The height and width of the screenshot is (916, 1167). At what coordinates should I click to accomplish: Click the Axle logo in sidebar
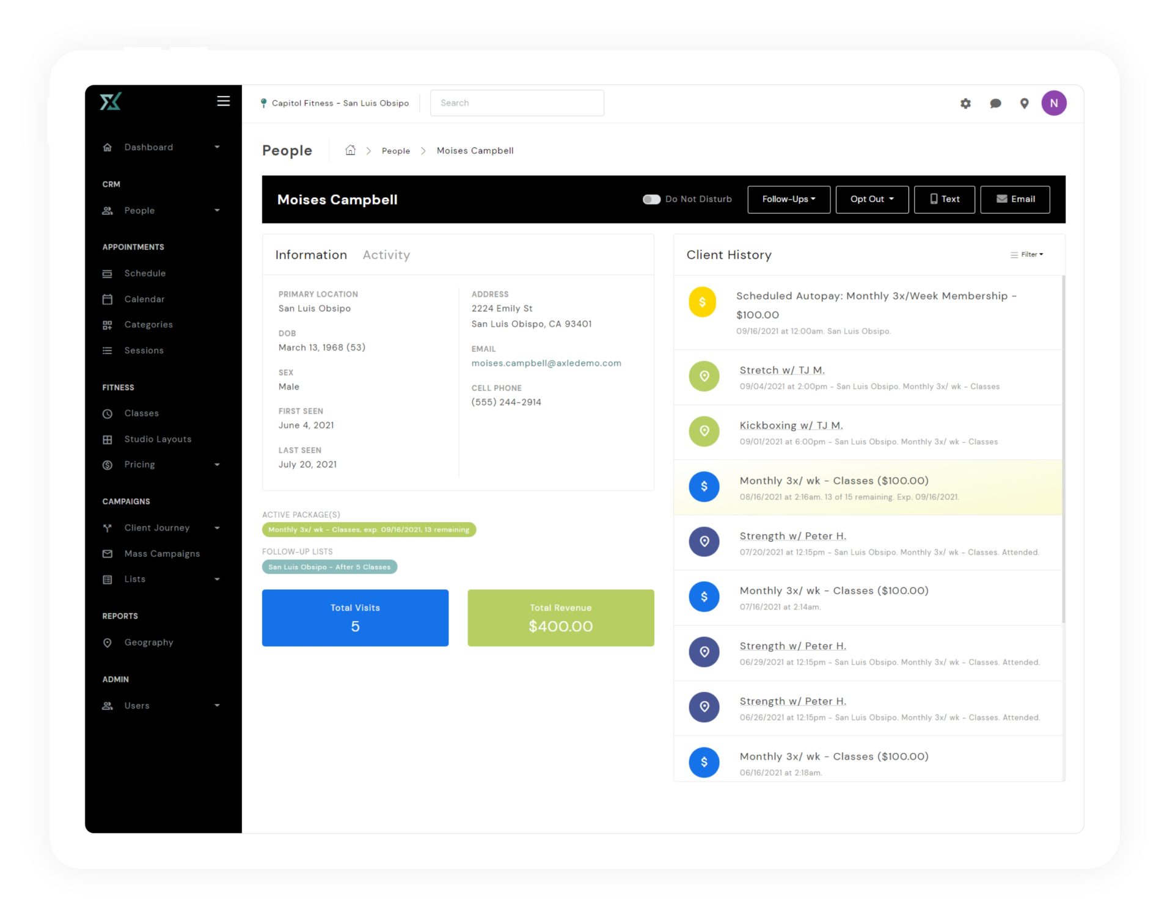point(111,101)
